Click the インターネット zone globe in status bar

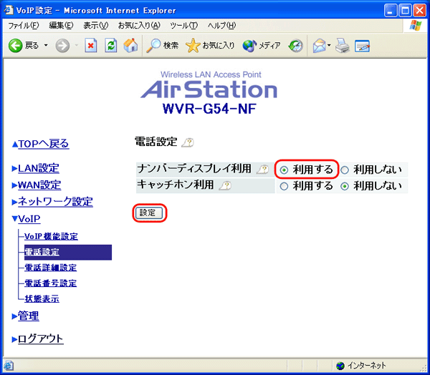[x=340, y=366]
